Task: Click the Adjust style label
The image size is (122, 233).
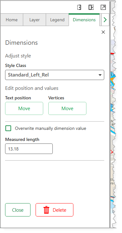Action: (x=18, y=56)
